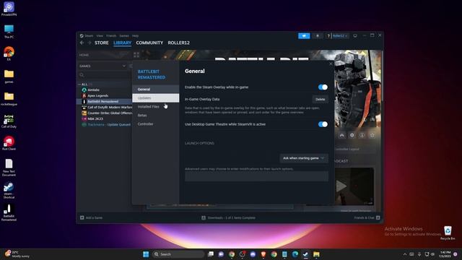Screen dimensions: 462x260
Task: Open the Updates settings tab
Action: [x=156, y=98]
